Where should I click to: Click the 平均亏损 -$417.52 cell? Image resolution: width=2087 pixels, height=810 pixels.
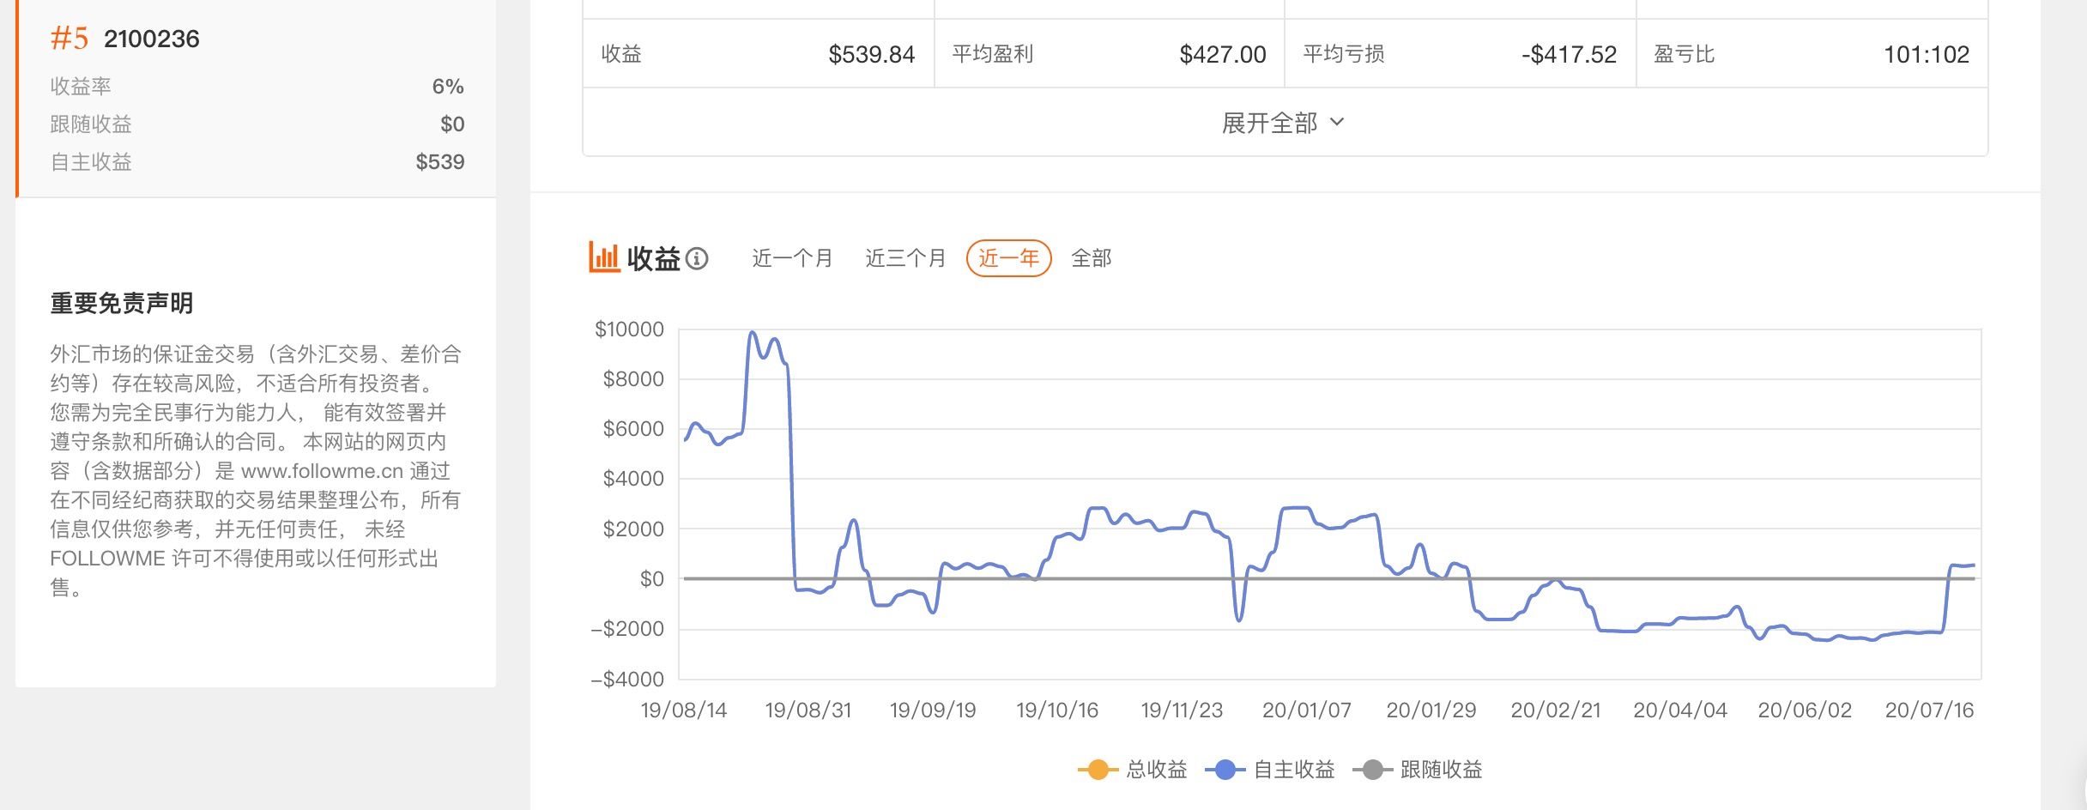point(1460,54)
